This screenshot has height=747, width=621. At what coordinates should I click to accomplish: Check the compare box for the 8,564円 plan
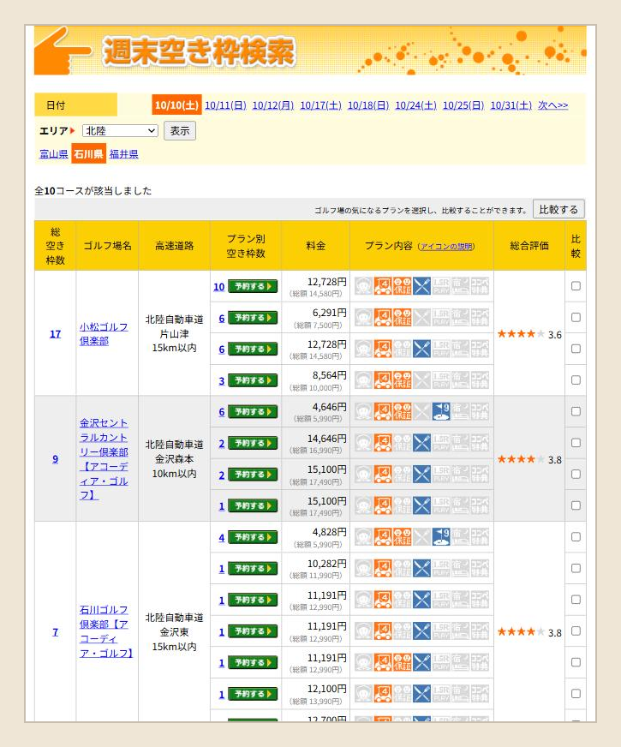tap(576, 379)
